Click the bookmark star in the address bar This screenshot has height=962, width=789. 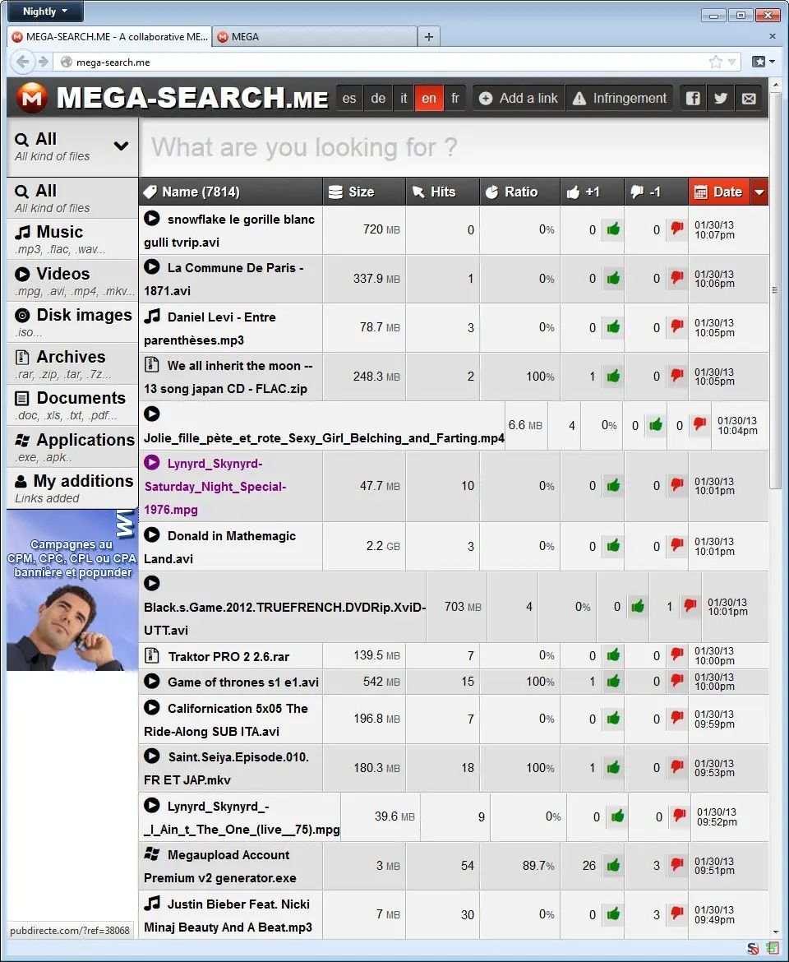[x=715, y=62]
